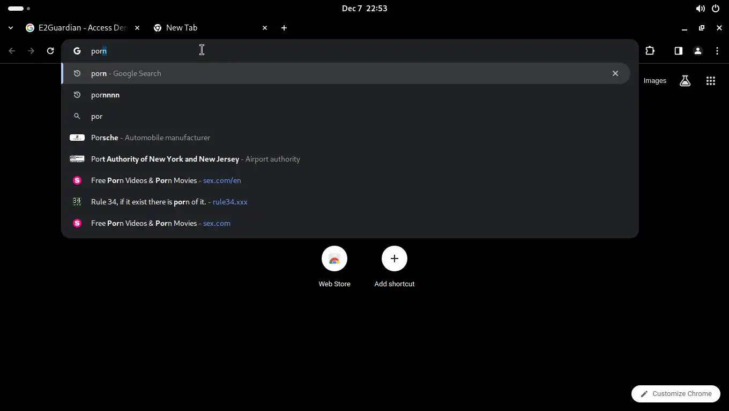Close the E2Guardian tab

pyautogui.click(x=137, y=28)
